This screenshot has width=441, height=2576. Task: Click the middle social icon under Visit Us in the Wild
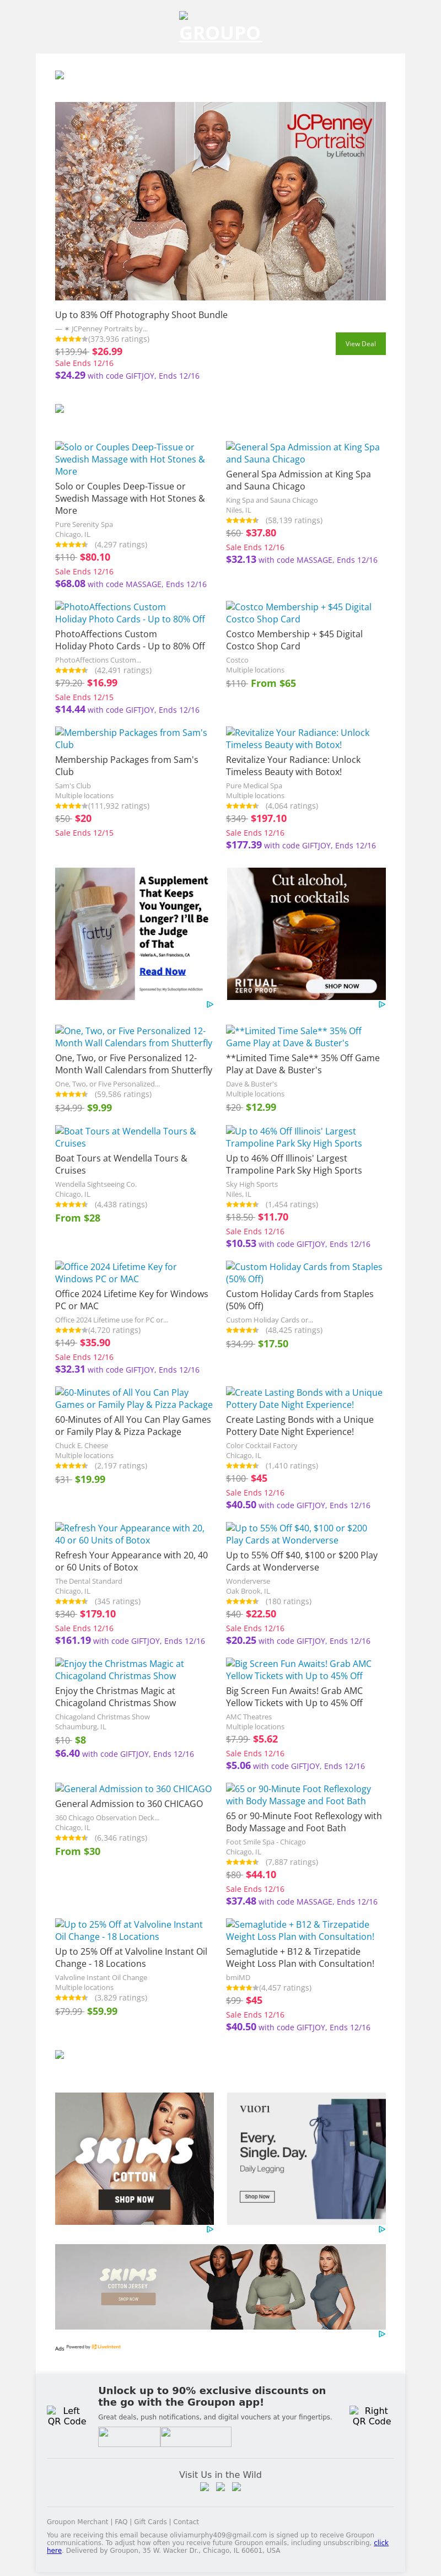point(220,2487)
